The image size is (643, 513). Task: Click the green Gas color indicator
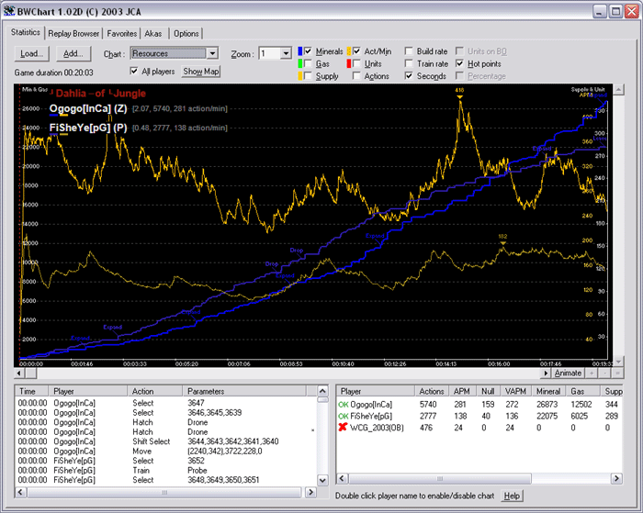299,64
